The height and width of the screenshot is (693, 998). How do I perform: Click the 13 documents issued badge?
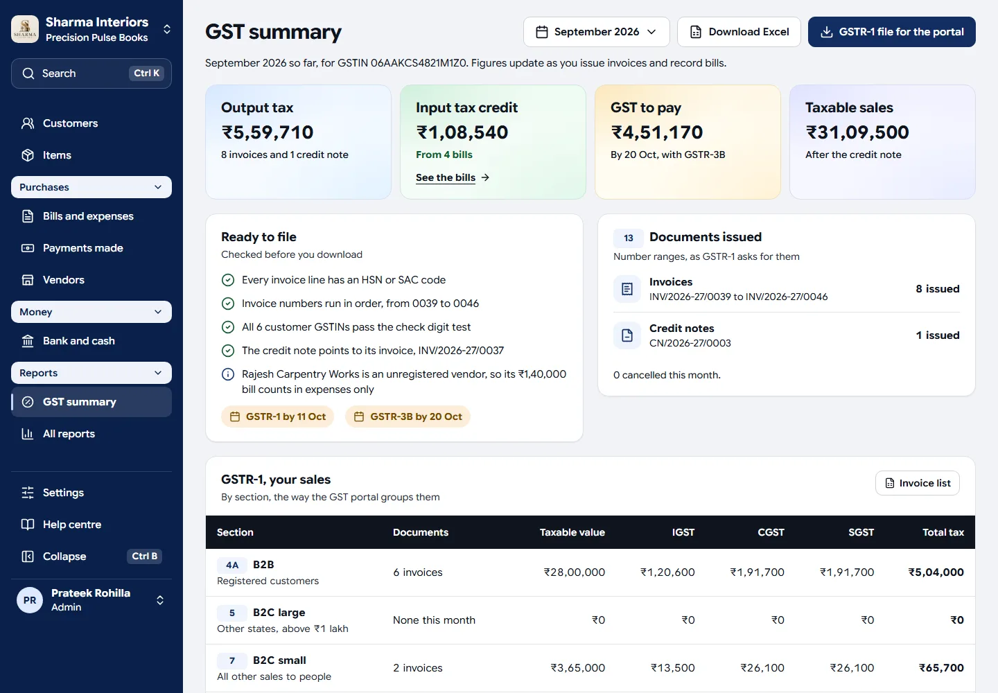[629, 238]
